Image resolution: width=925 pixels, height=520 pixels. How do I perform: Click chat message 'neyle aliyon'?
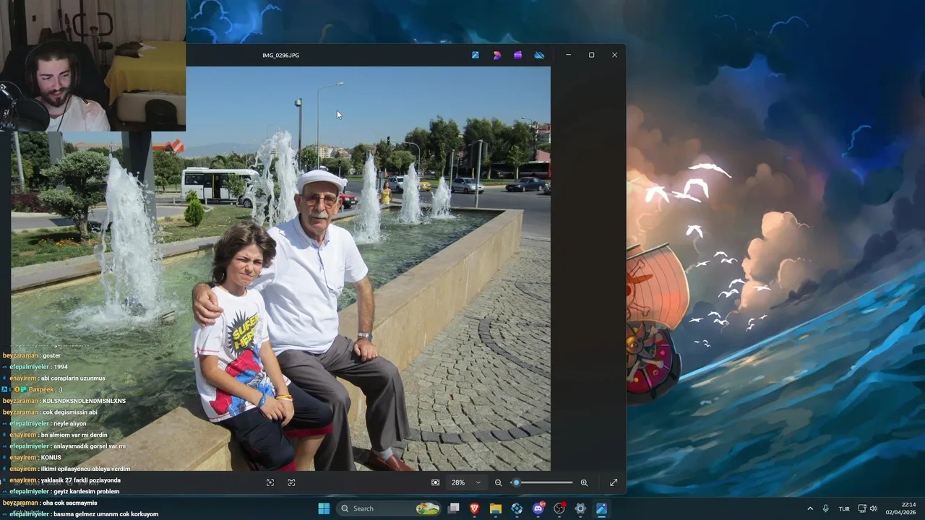(x=69, y=424)
